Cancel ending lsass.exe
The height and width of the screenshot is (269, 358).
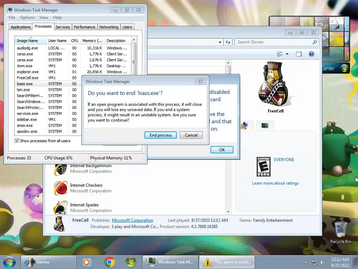191,135
